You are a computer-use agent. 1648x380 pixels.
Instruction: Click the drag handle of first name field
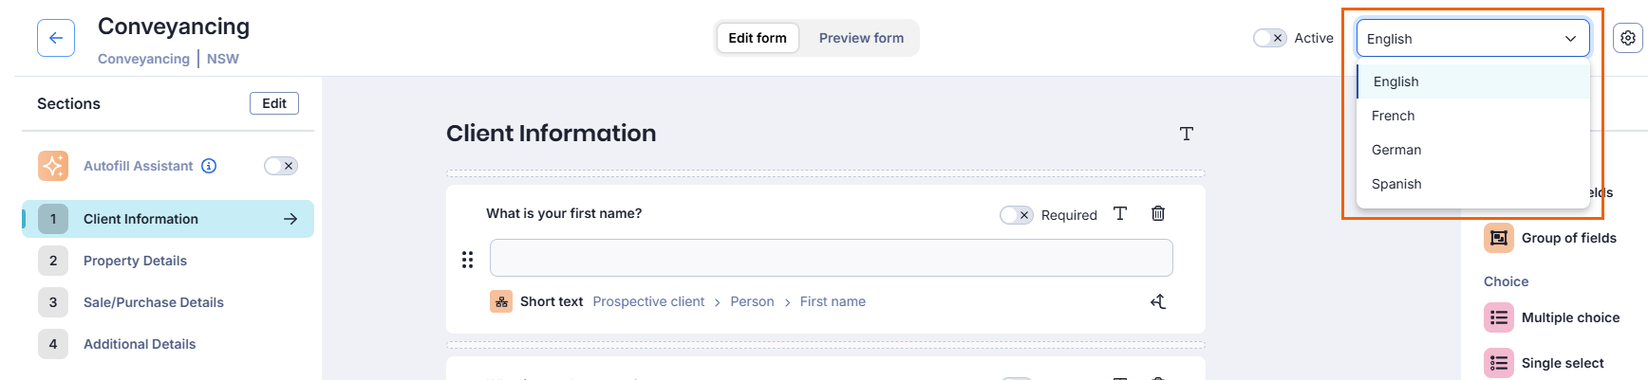(x=467, y=259)
